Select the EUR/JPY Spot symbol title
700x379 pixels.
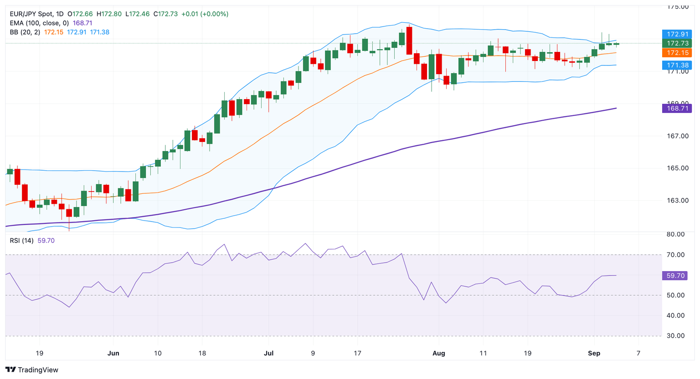click(x=30, y=14)
